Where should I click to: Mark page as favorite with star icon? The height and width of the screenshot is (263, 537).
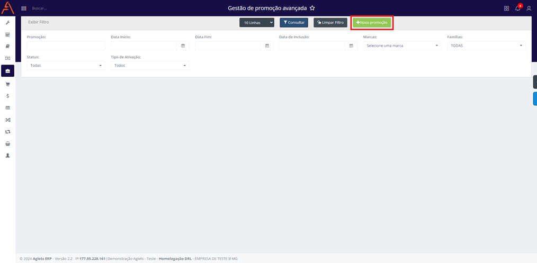[x=312, y=8]
